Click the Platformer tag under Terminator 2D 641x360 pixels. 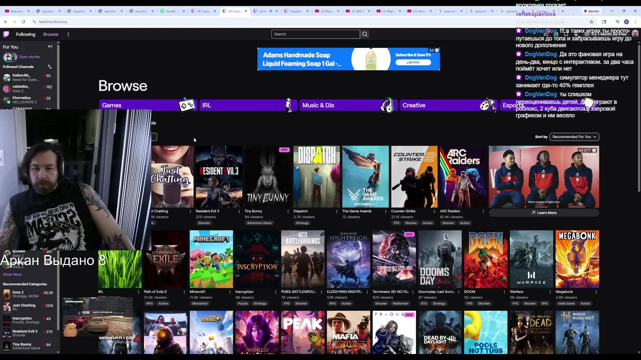(x=401, y=303)
